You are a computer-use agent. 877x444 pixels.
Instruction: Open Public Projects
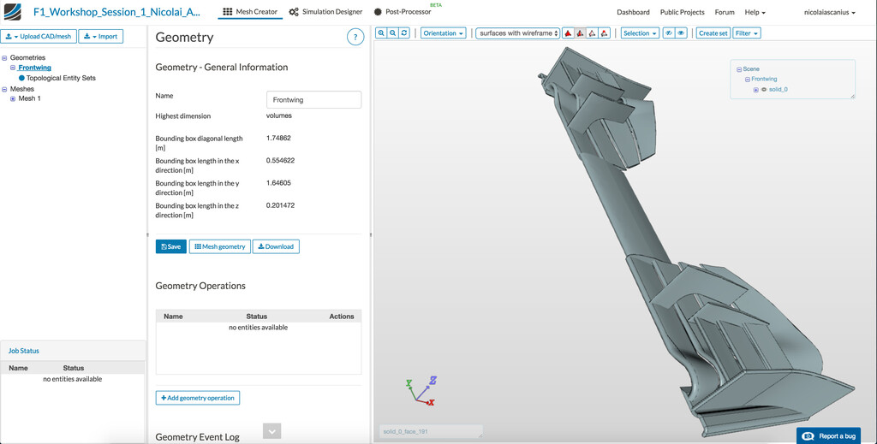point(682,12)
